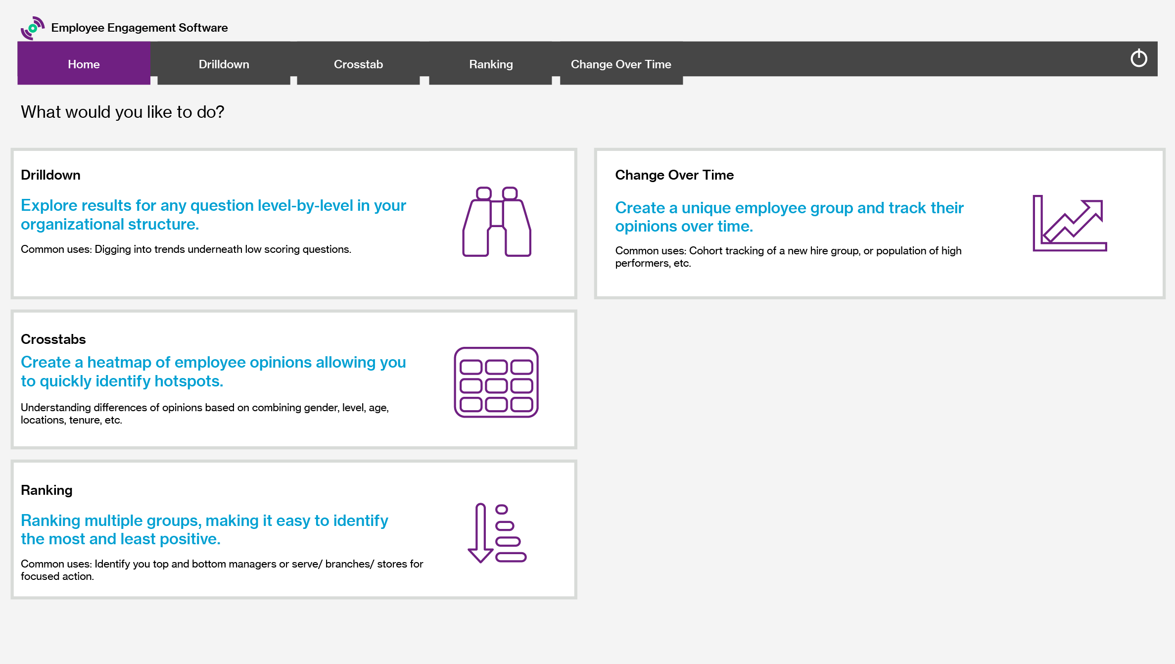Click the Employee Engagement Software title text
Screen dimensions: 1175x664
tap(140, 28)
